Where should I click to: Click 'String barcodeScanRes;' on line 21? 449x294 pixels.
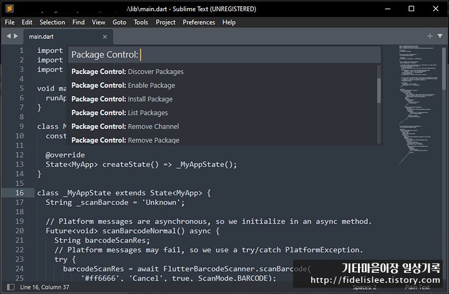[102, 240]
